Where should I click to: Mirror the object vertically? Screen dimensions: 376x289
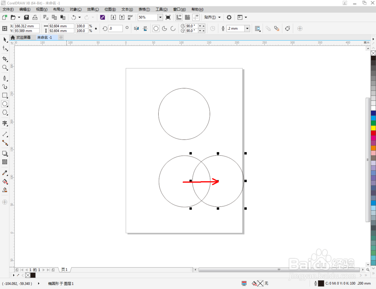[145, 29]
